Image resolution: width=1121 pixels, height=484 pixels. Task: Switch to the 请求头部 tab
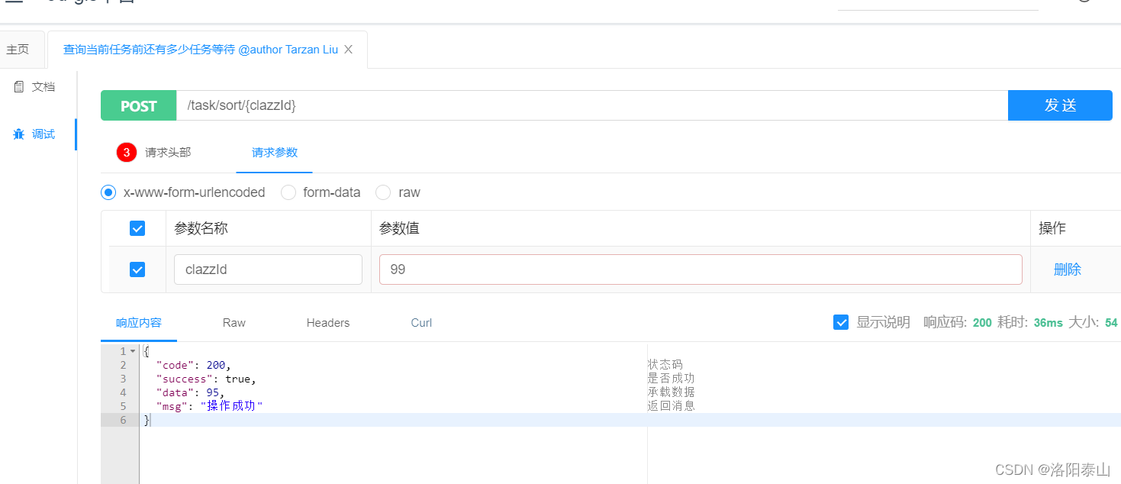click(x=168, y=152)
